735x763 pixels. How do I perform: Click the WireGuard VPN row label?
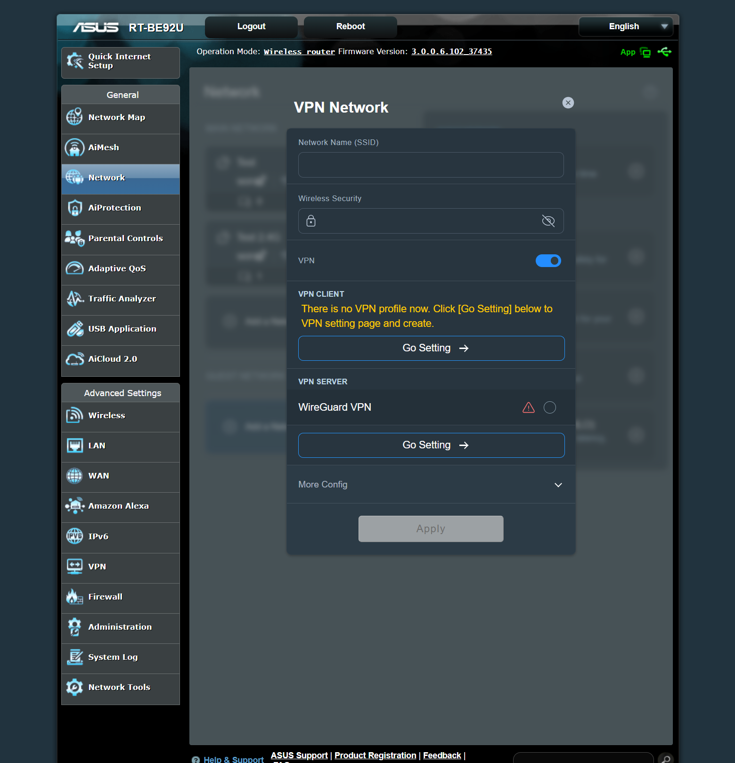(335, 407)
